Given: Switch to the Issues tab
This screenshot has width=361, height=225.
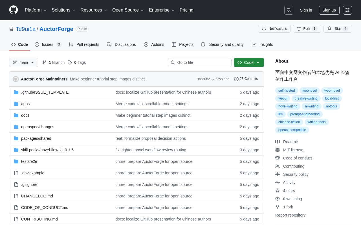Looking at the screenshot, I should point(48,44).
